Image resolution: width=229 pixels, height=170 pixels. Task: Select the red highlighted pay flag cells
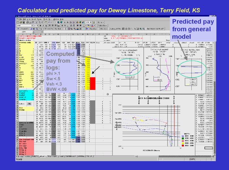pyautogui.click(x=92, y=83)
